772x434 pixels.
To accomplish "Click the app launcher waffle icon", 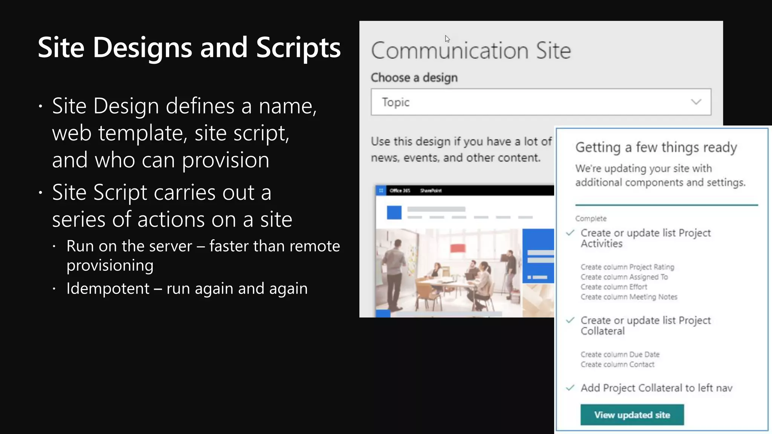I will pyautogui.click(x=381, y=191).
